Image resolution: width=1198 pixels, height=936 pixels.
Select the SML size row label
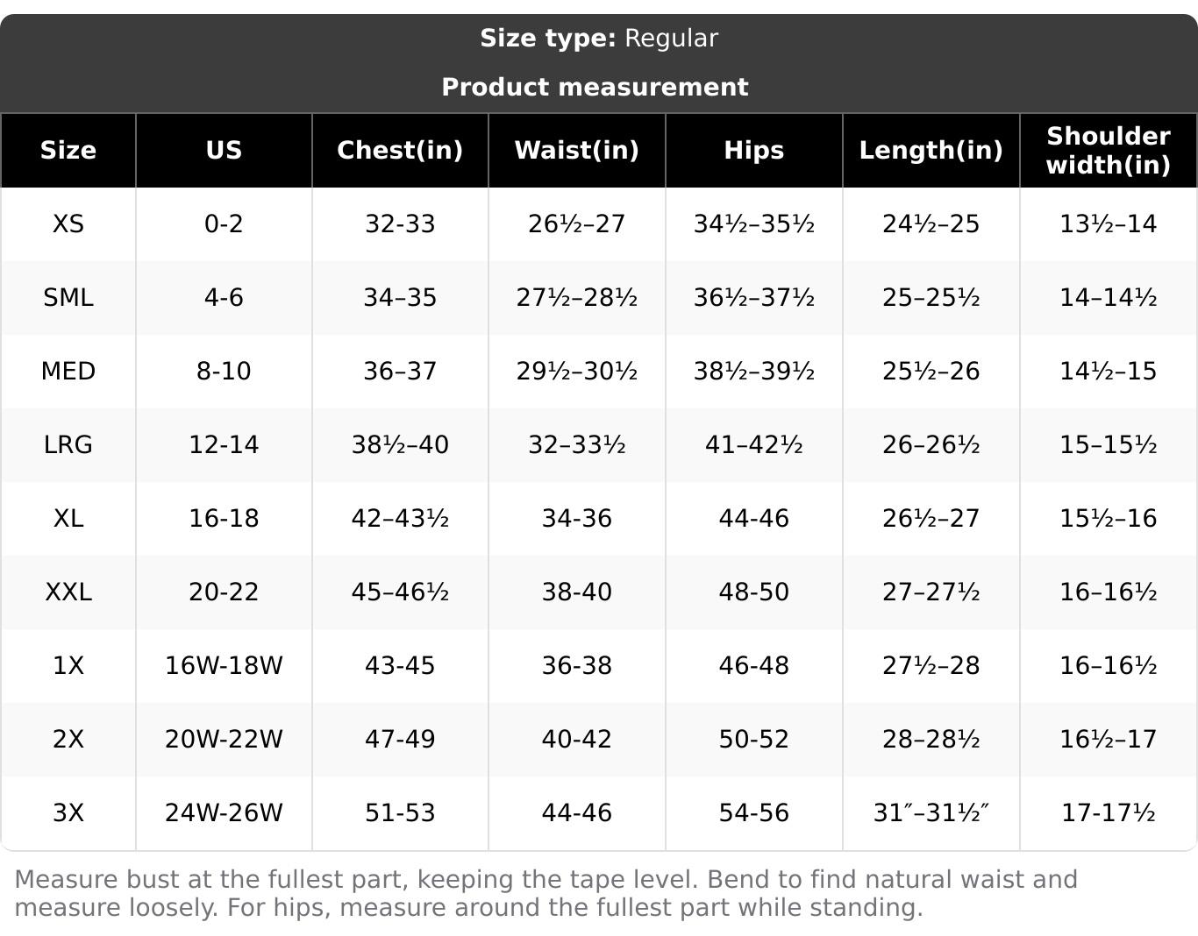point(68,298)
